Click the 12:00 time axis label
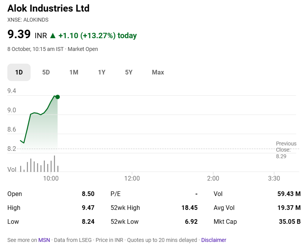This screenshot has height=245, width=307. click(132, 178)
